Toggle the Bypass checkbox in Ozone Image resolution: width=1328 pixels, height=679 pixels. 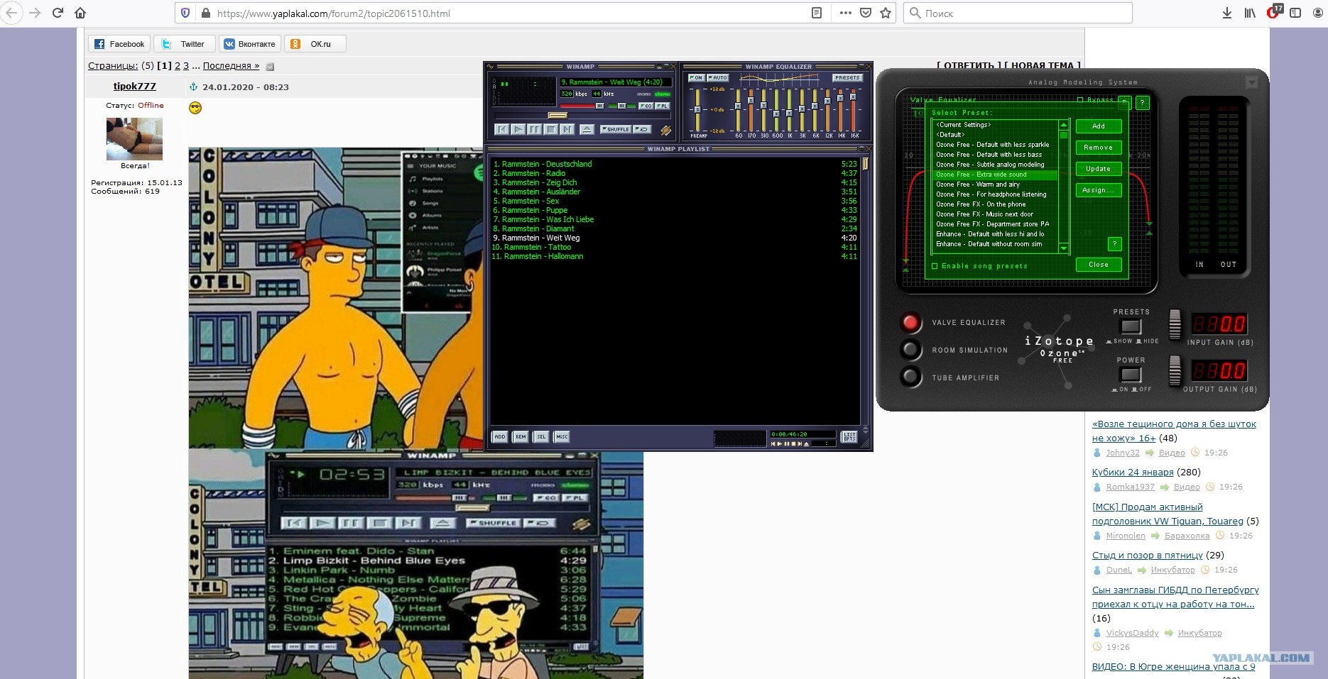(1080, 100)
